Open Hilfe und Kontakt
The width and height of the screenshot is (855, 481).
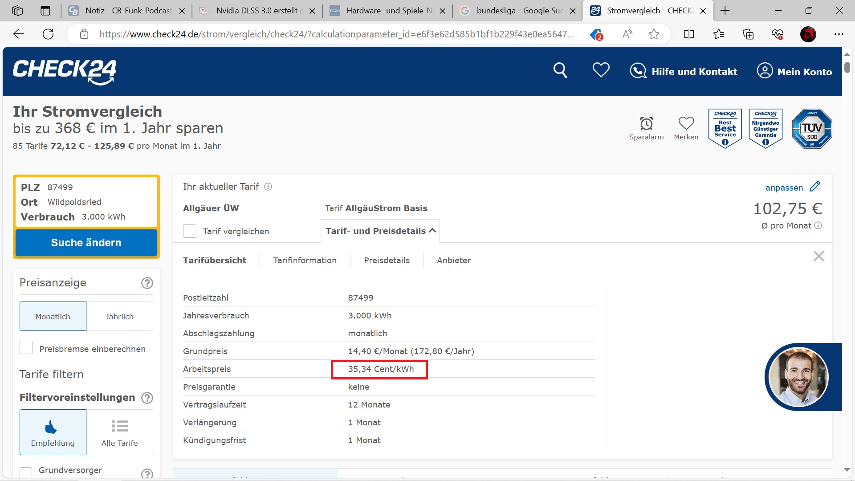point(683,71)
